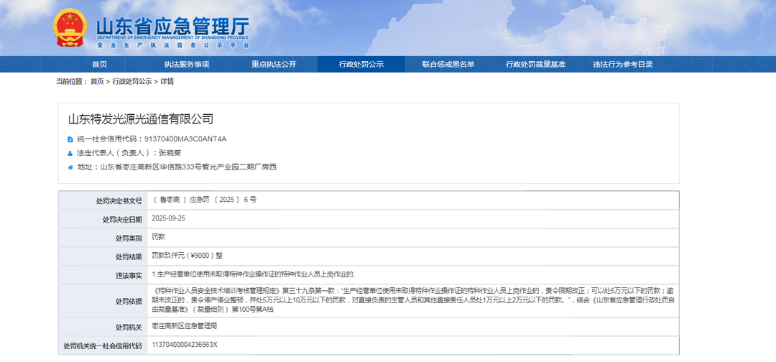Viewport: 776px width, 362px height.
Task: Click the 处罚决定书文号 label cell
Action: point(103,200)
